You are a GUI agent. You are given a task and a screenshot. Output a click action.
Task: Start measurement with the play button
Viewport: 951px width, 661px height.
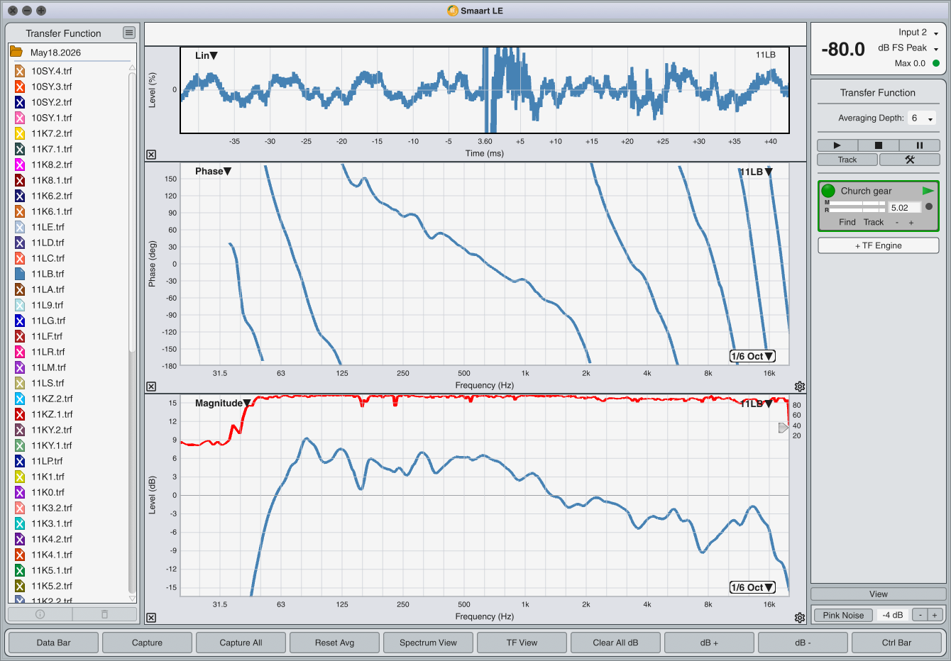click(837, 145)
